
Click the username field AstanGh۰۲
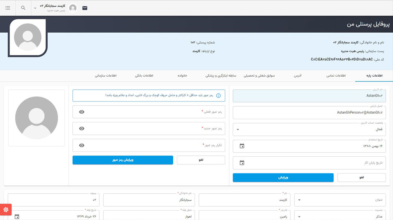(309, 96)
